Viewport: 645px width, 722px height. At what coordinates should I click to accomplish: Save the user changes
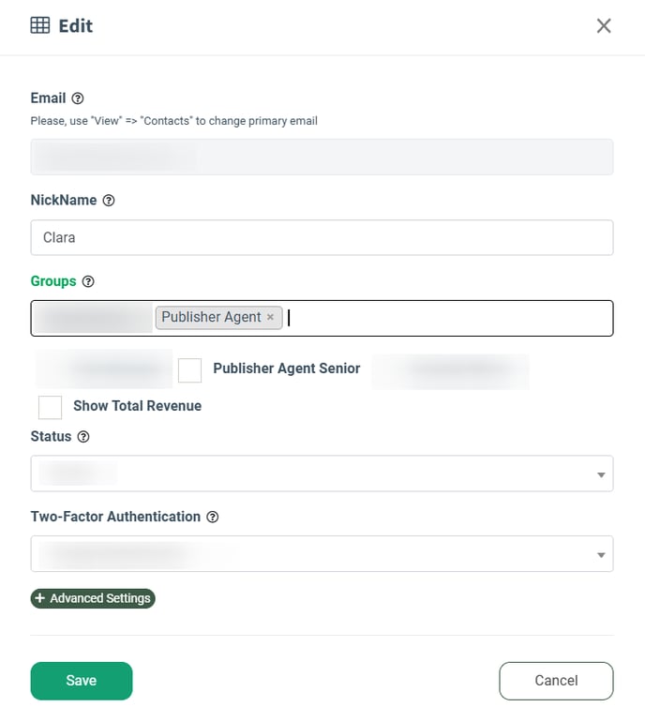tap(82, 681)
